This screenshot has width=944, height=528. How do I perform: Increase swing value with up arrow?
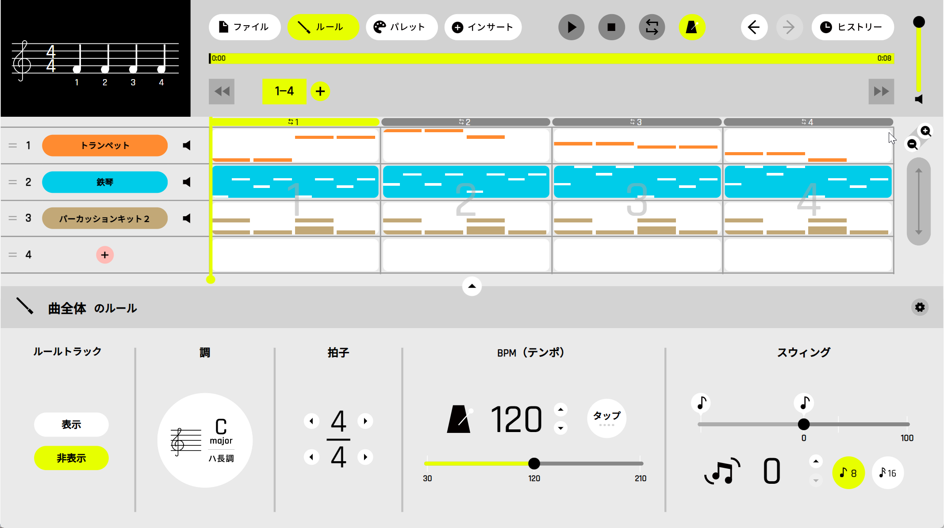816,462
